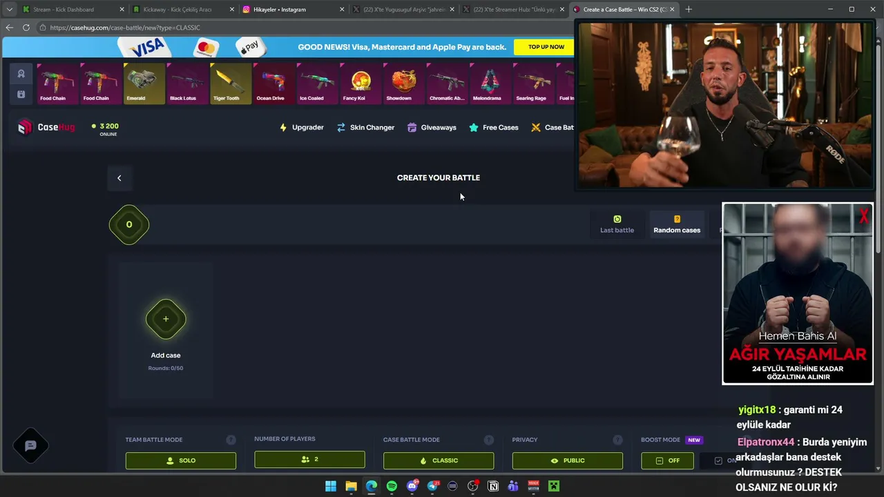This screenshot has width=884, height=497.
Task: Select the lower drops filter icon in live feed
Action: pos(21,94)
